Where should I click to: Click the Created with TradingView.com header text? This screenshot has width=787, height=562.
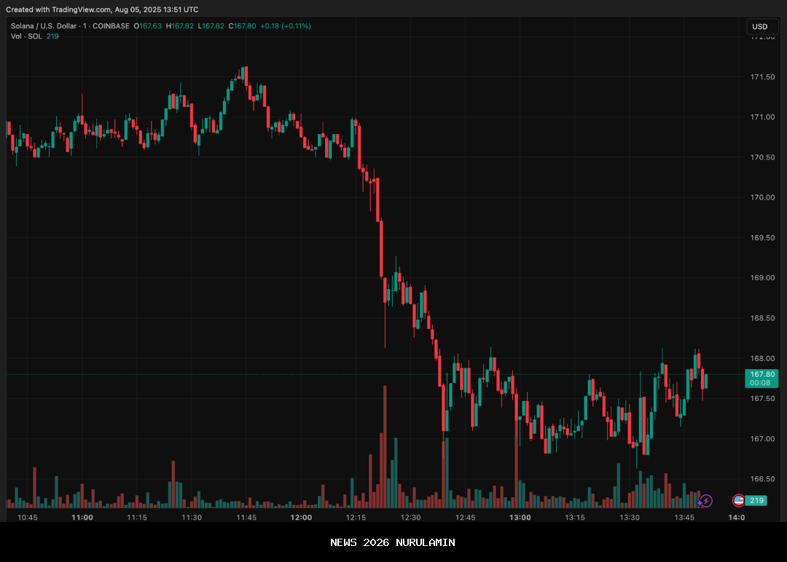tap(102, 9)
